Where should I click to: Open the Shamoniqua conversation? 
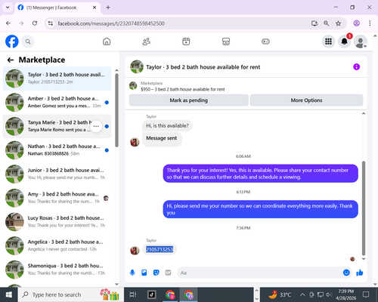tap(57, 270)
